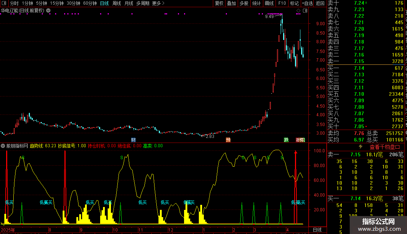Expand the 股朋指标网 indicator dropdown arrow

point(3,146)
